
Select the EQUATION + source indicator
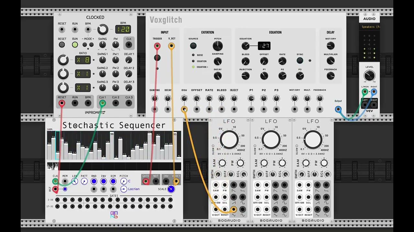click(193, 67)
